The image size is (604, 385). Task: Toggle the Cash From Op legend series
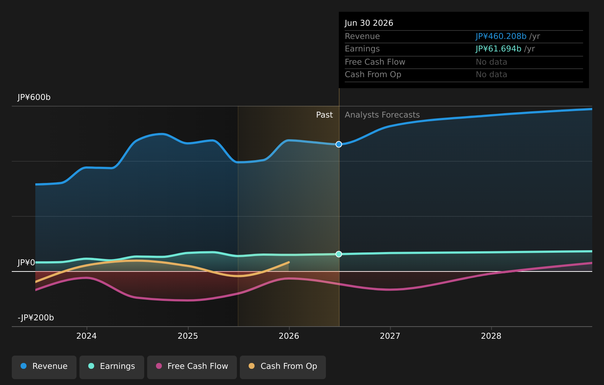pos(283,367)
